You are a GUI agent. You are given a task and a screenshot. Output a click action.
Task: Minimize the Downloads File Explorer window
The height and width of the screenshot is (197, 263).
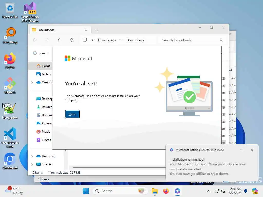coord(200,27)
